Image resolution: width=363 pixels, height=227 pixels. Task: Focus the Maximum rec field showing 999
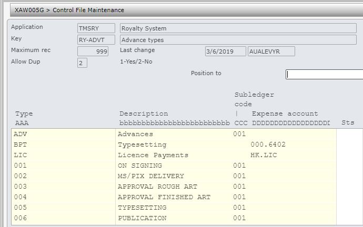click(x=93, y=51)
